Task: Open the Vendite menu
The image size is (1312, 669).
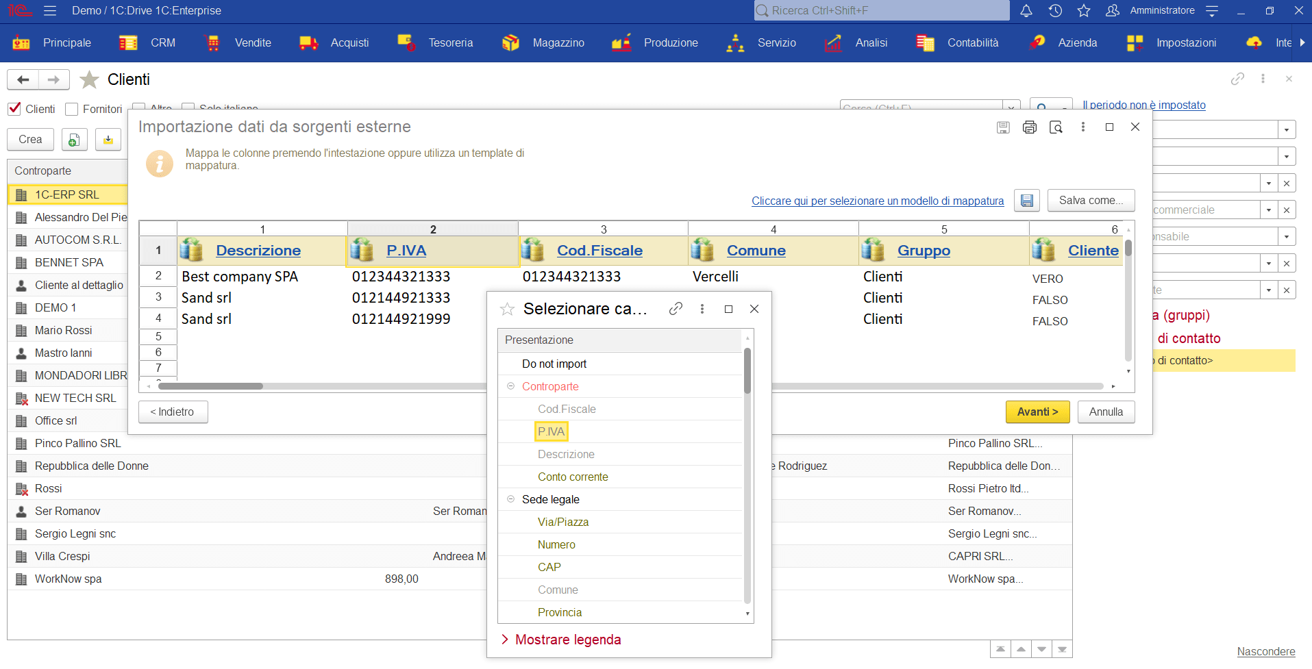Action: tap(238, 42)
